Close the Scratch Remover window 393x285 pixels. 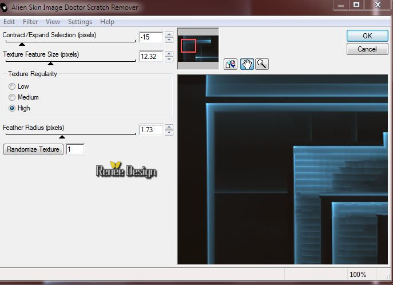(x=378, y=5)
